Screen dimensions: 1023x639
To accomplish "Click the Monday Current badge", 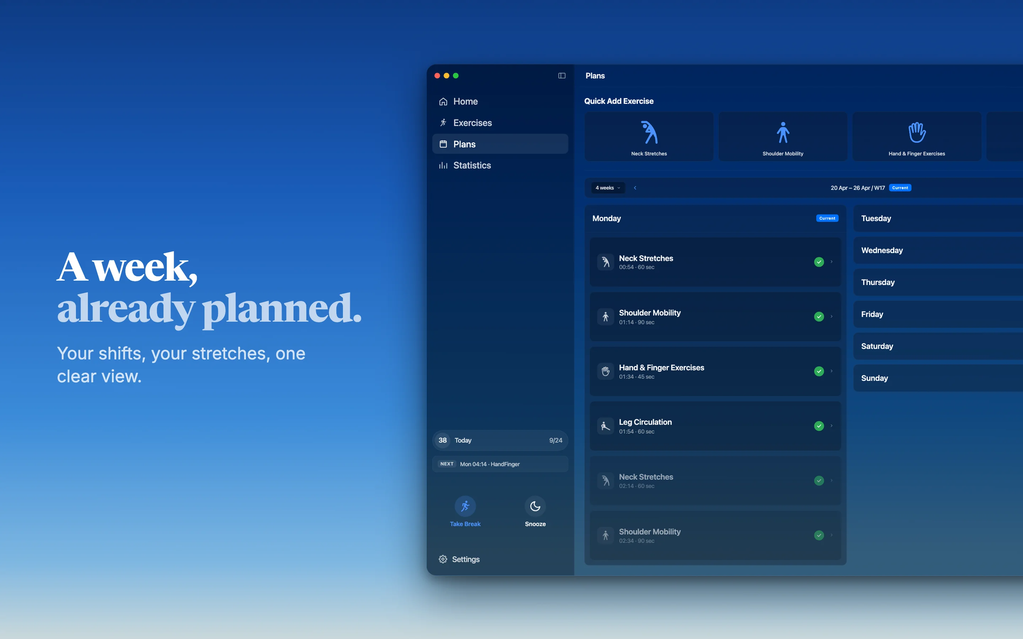I will (827, 218).
